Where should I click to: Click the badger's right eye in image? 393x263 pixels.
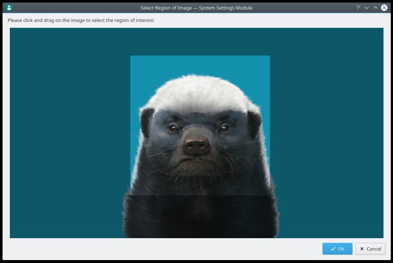point(224,128)
